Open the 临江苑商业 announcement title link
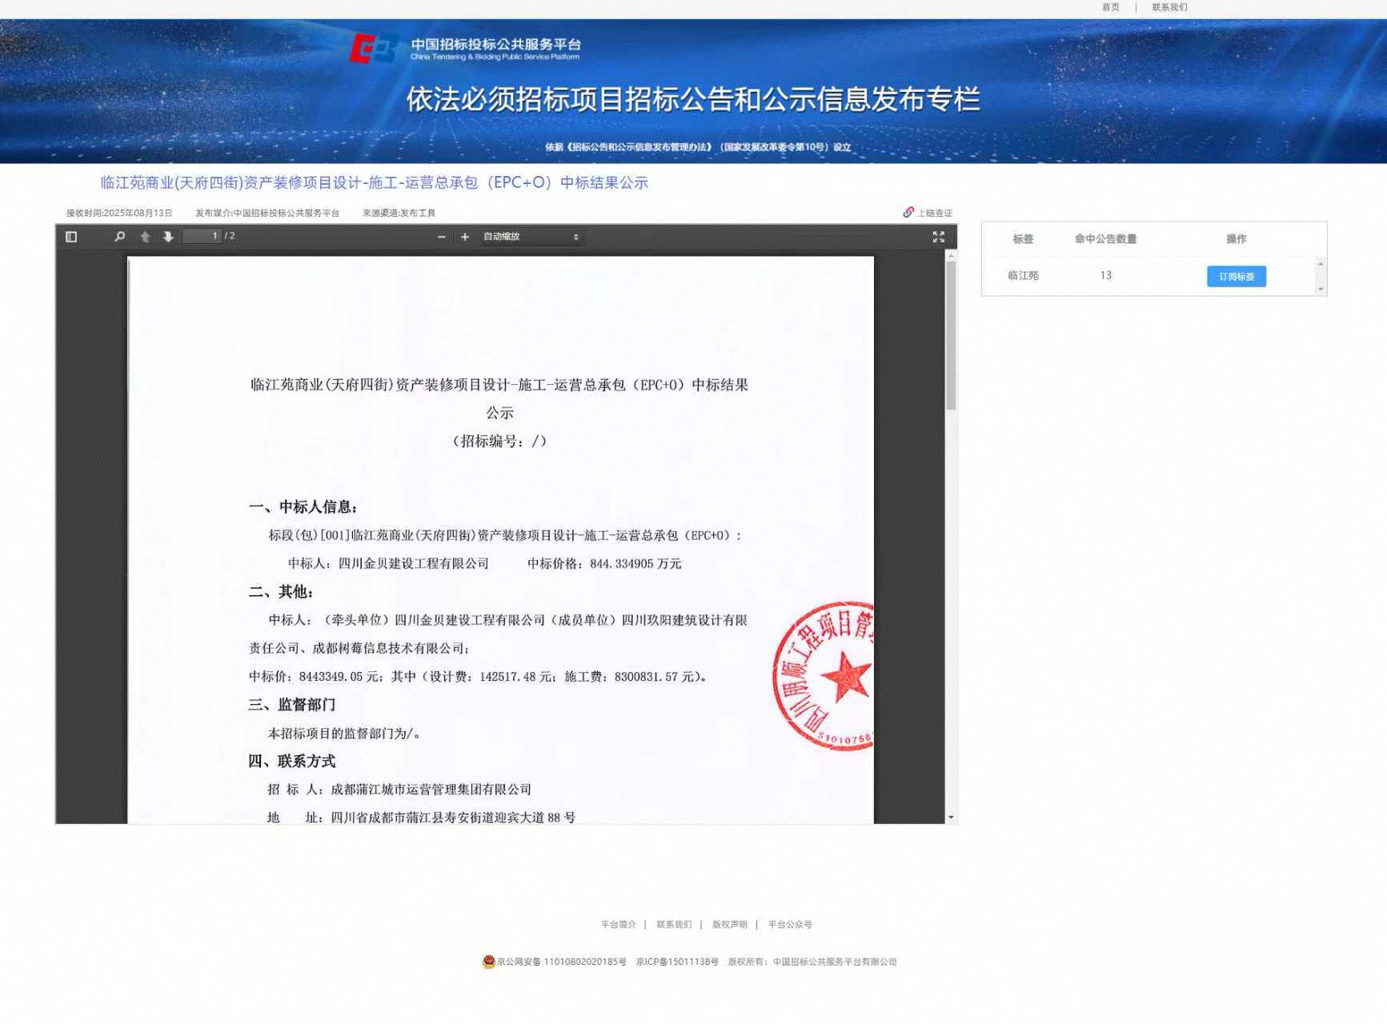Image resolution: width=1387 pixels, height=1024 pixels. pyautogui.click(x=373, y=183)
